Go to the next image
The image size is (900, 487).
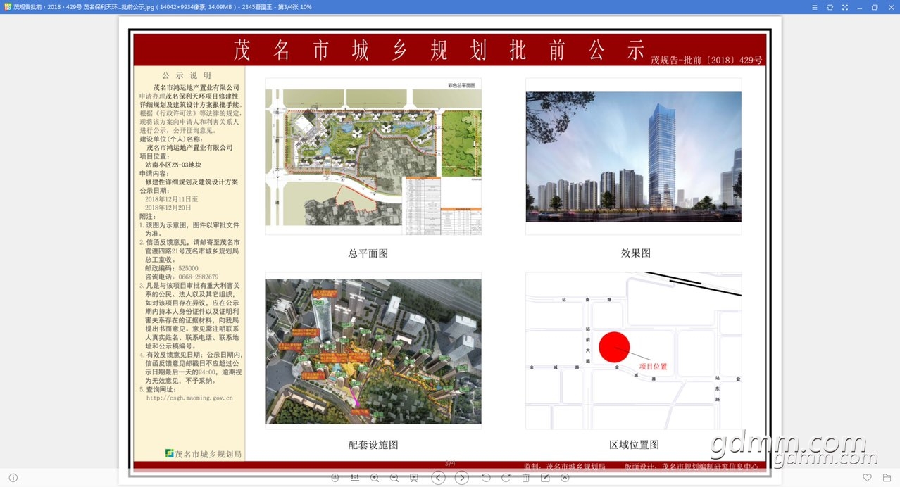(x=461, y=478)
